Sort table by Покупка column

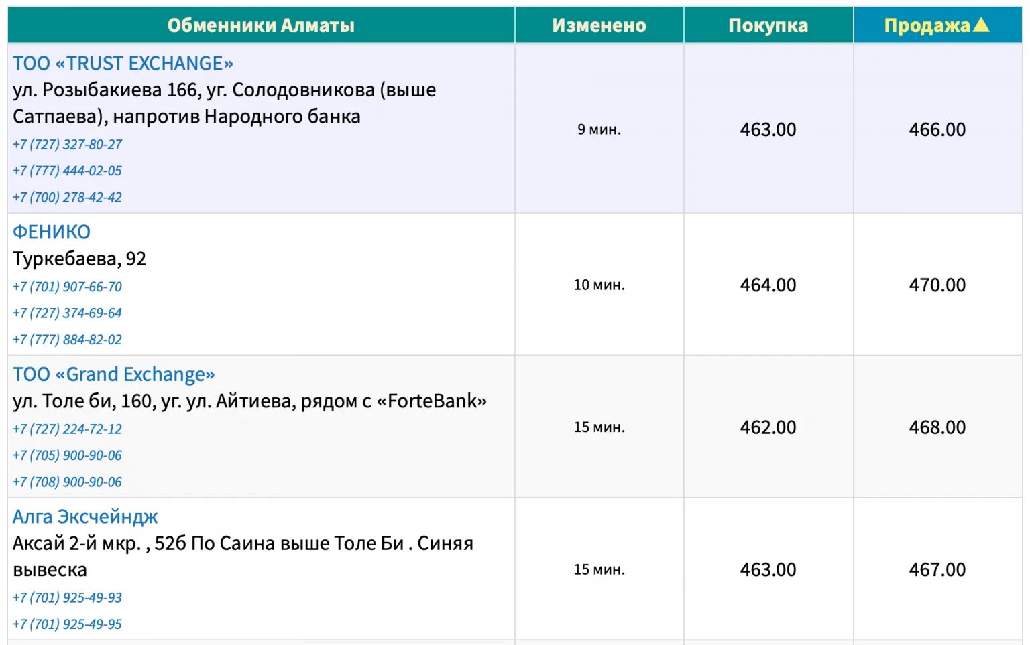[x=768, y=25]
